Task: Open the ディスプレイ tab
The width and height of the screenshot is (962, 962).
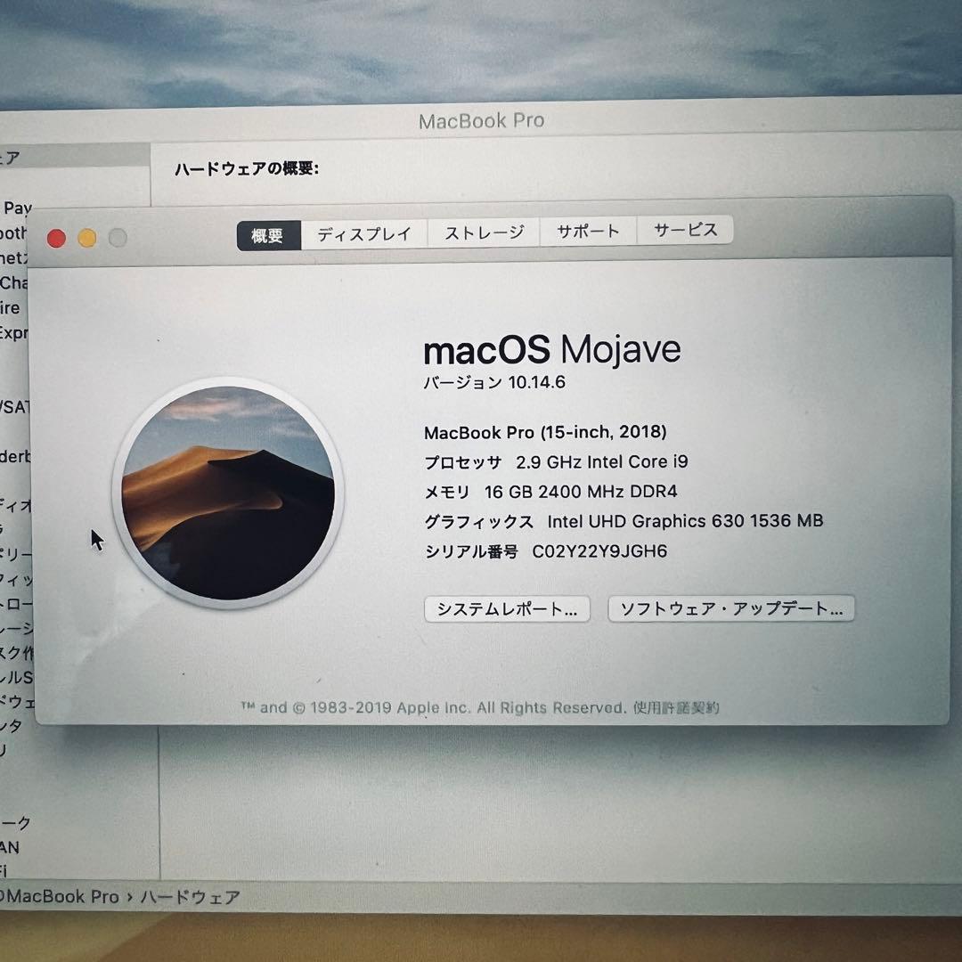Action: (x=362, y=232)
